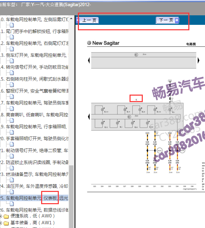Viewport: 205px width, 228px height.
Task: Open document icon under item 21 制动信号灯开关
Action: click(12, 156)
